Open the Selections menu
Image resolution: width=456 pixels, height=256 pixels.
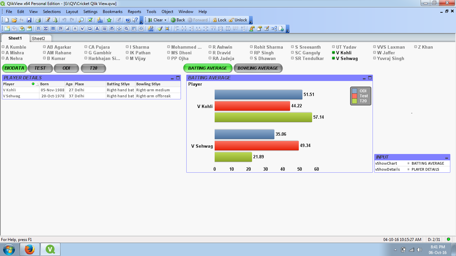52,11
